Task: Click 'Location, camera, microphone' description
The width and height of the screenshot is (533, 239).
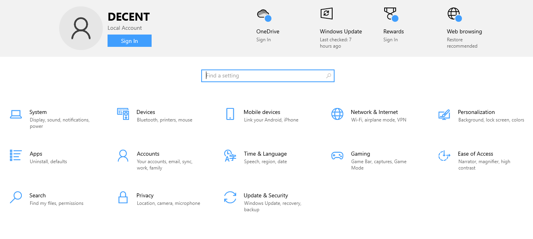Action: point(169,203)
